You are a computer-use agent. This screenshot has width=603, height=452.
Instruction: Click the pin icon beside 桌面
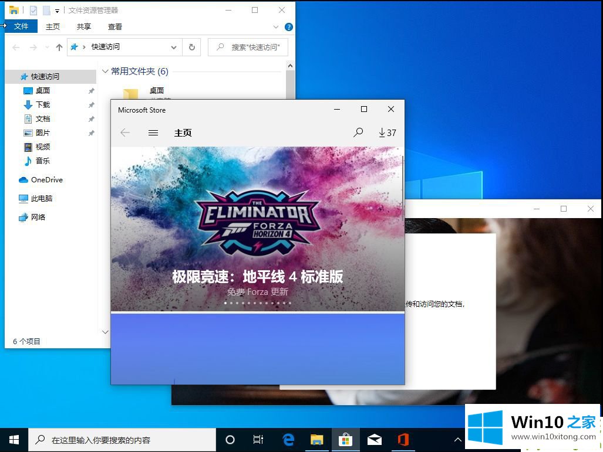(x=91, y=91)
